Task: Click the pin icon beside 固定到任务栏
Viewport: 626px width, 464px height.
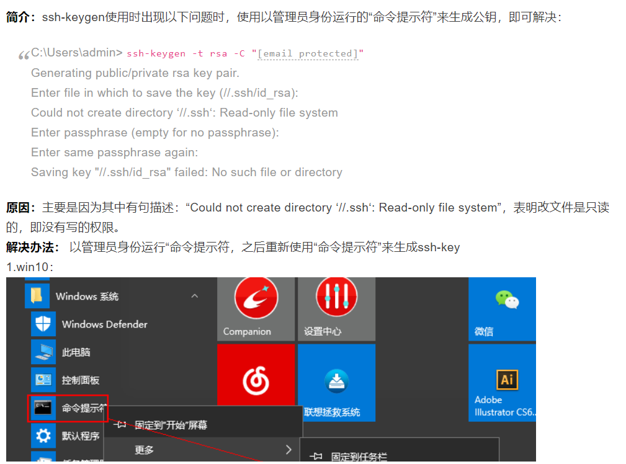Action: point(316,457)
